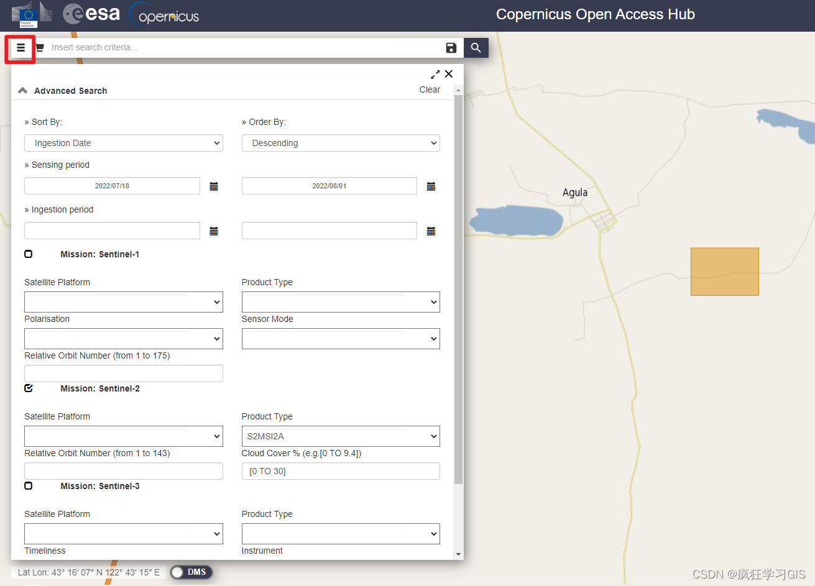Uncheck the Mission: Sentinel-2 checkbox
815x586 pixels.
pyautogui.click(x=29, y=388)
